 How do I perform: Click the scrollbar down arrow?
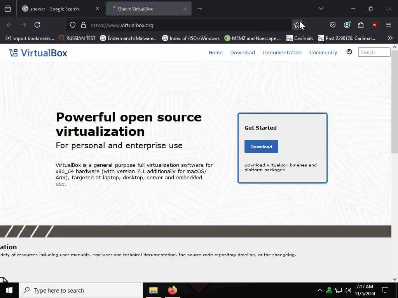tap(395, 279)
